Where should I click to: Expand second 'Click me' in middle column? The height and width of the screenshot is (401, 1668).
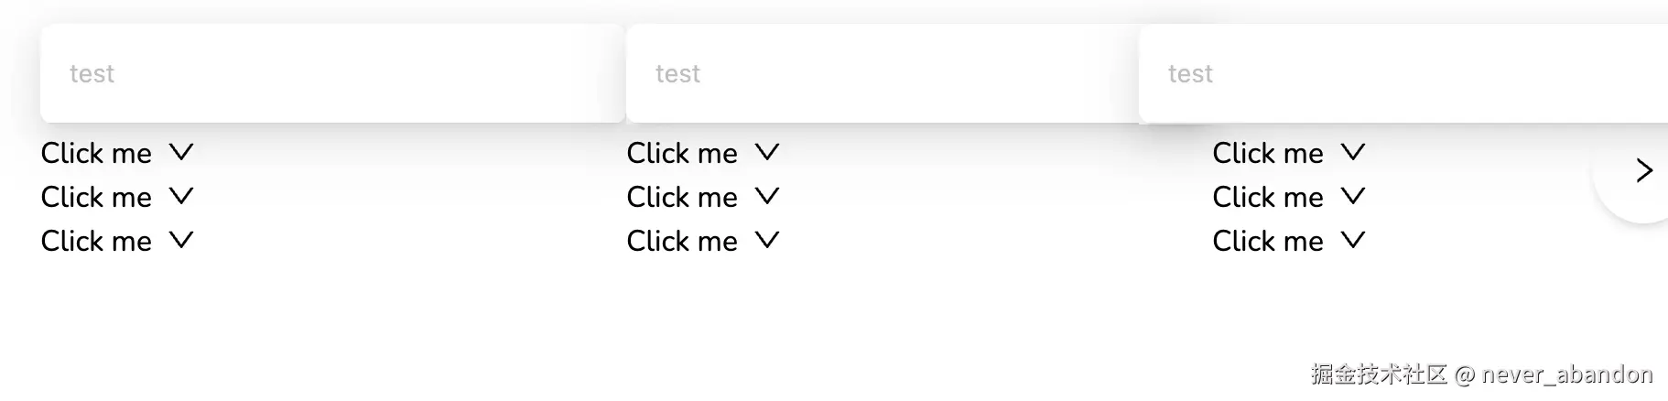(683, 197)
